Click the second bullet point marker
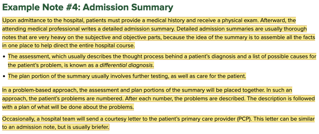Viewport: 319px width, 134px height. click(x=4, y=77)
